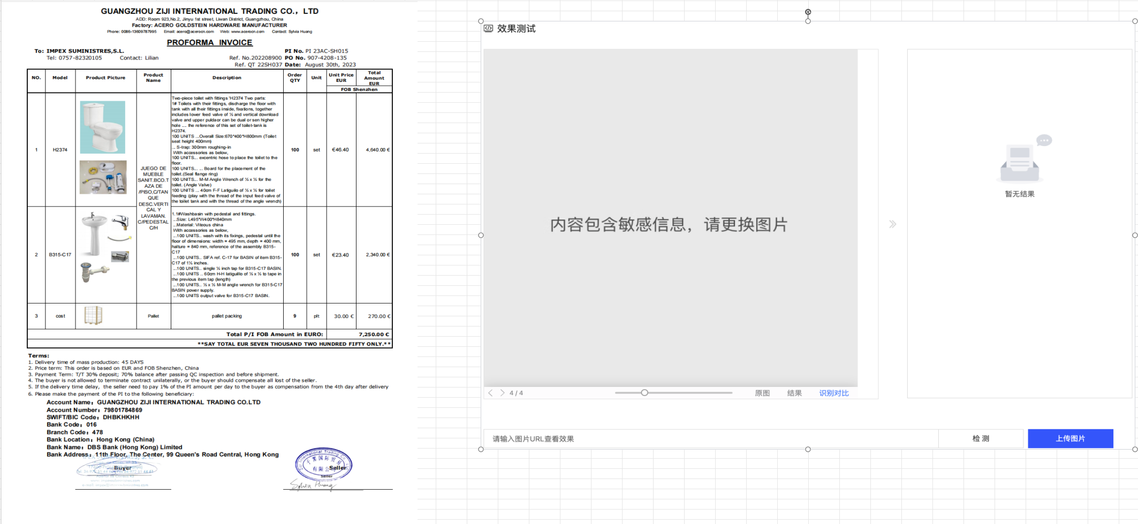
Task: Click the account number 79801784869
Action: [x=123, y=410]
